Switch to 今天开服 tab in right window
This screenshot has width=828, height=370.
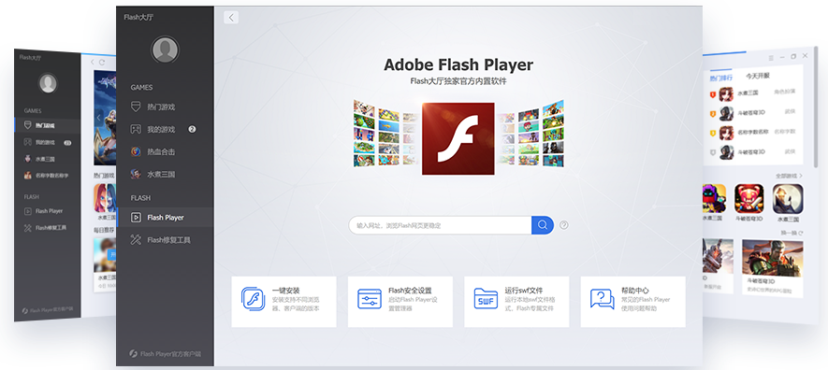pyautogui.click(x=757, y=76)
